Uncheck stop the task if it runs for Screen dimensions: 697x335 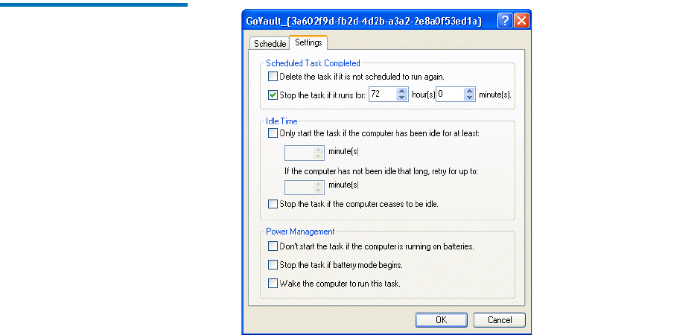pos(273,95)
